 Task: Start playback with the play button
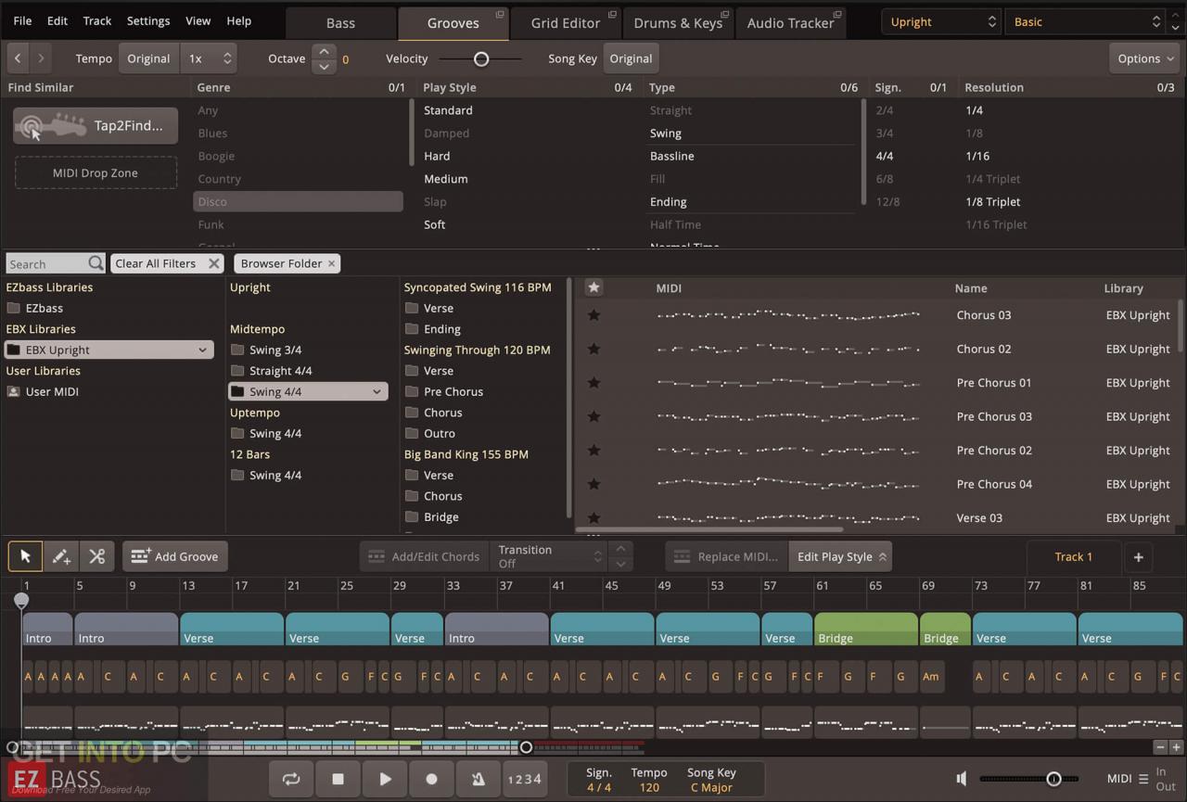pos(385,779)
